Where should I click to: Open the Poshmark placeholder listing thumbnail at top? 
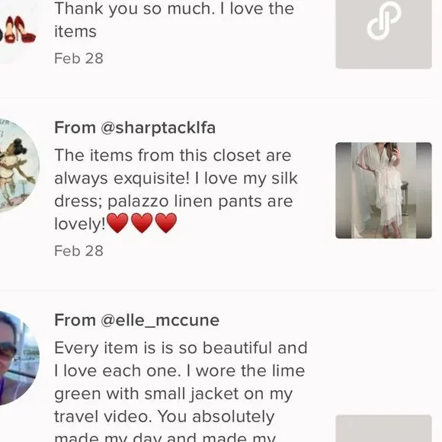[x=383, y=34]
